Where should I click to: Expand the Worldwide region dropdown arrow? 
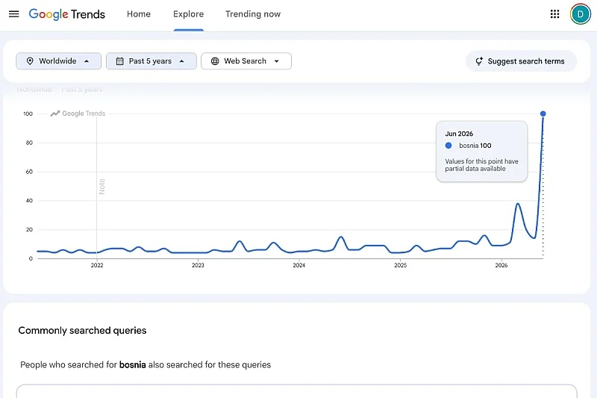coord(87,61)
